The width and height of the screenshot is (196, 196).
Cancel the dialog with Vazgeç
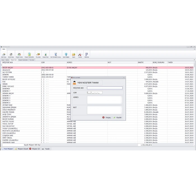tap(107, 118)
